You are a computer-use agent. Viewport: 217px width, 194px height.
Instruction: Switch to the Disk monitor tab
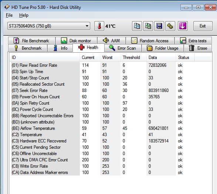76,41
